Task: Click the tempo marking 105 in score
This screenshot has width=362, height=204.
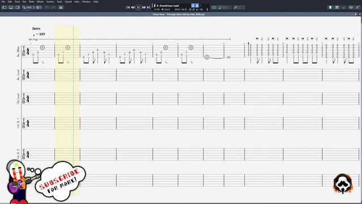Action: pyautogui.click(x=39, y=34)
